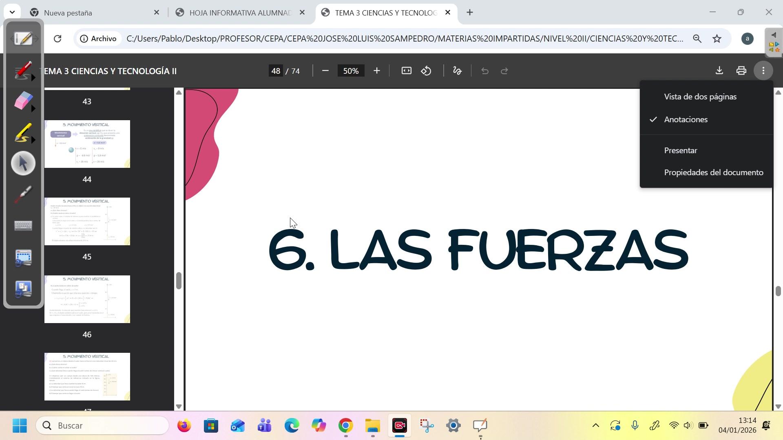Open the on-screen keyboard tool
Screen dimensions: 783x440
coord(23,226)
